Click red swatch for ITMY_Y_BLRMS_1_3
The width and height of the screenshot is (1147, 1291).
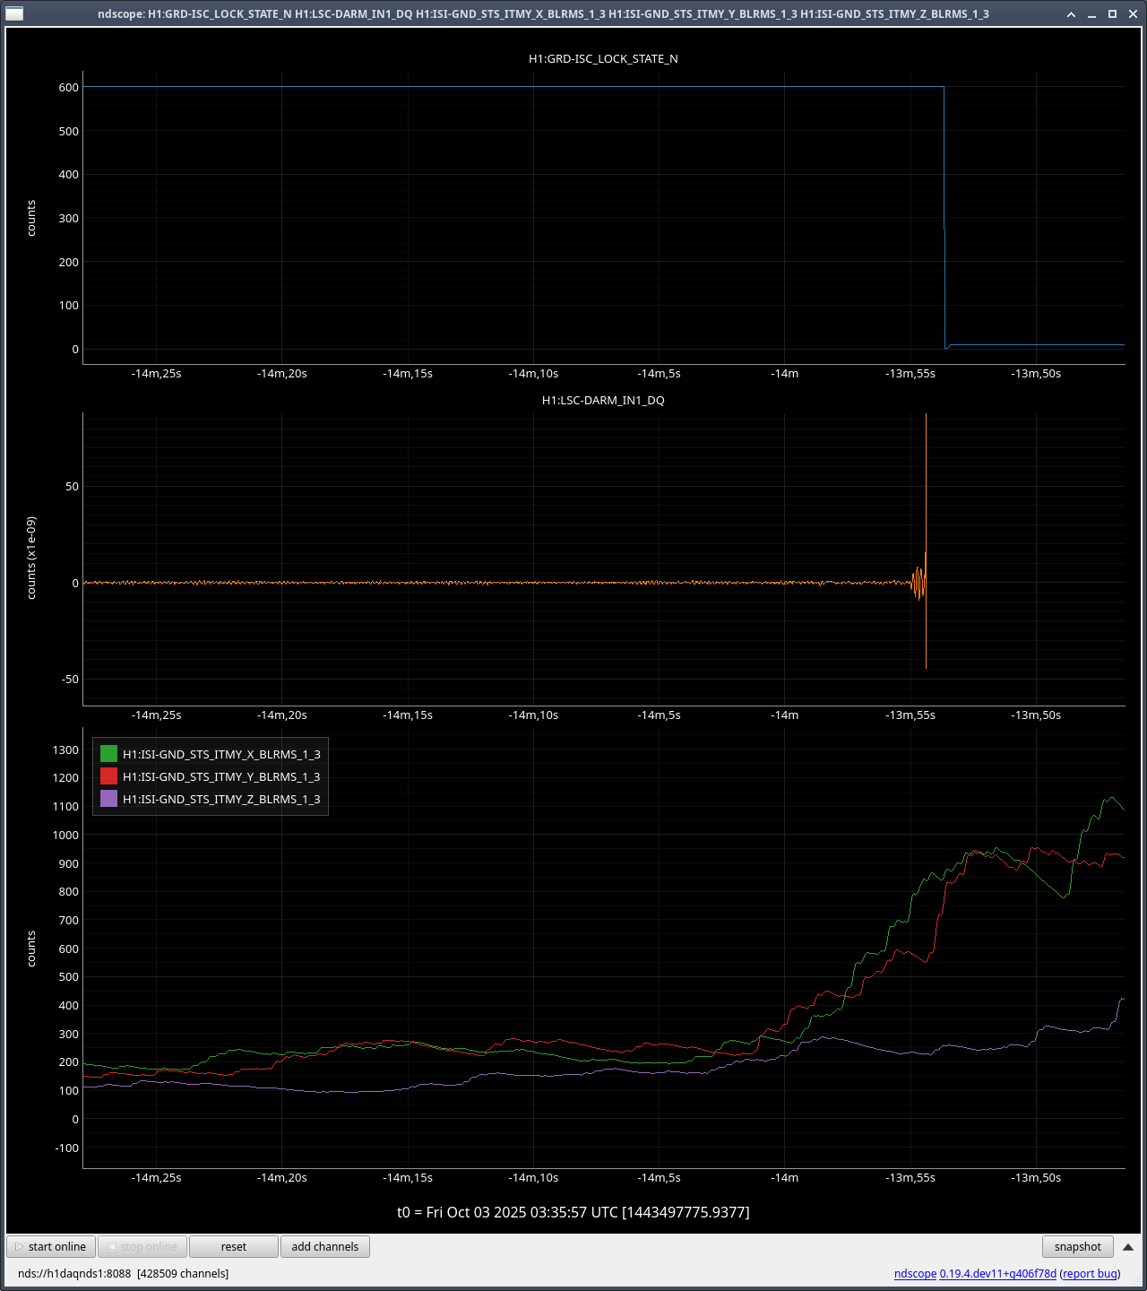[109, 776]
